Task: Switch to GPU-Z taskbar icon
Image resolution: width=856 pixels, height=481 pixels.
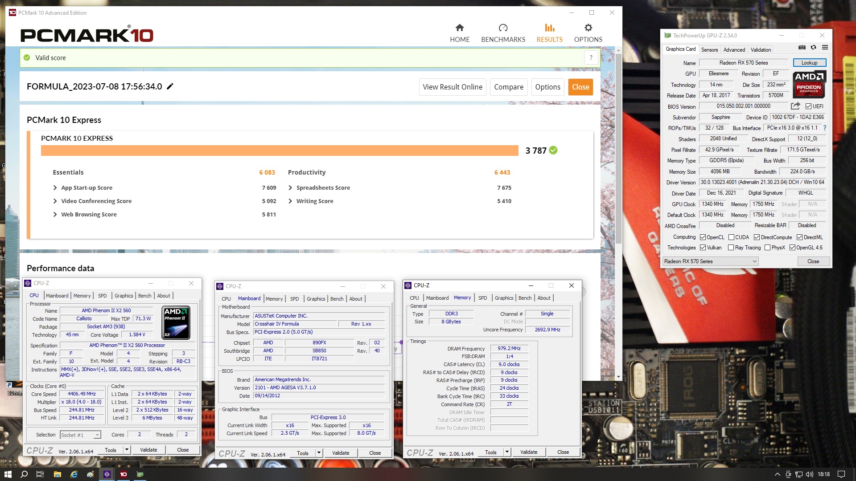Action: point(140,474)
